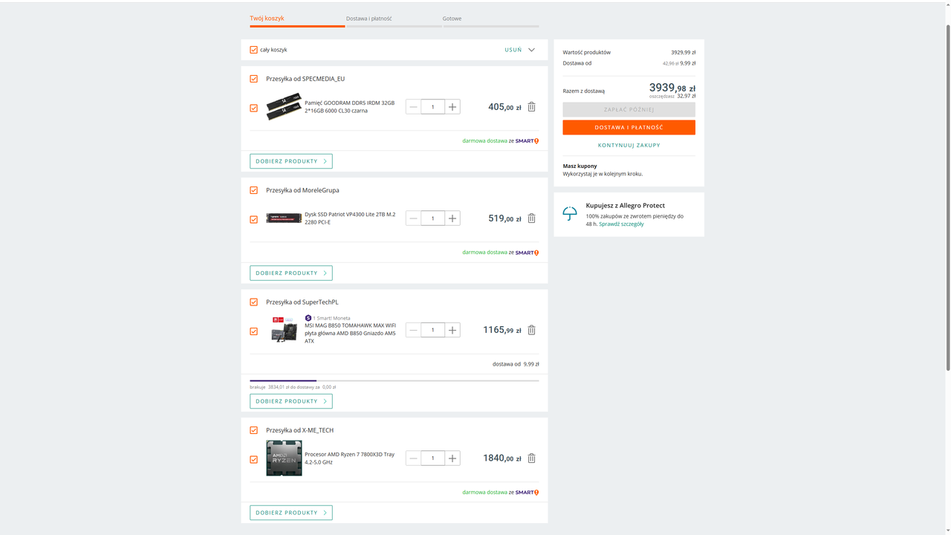951x535 pixels.
Task: Click KONTYNUUJ ZAKUPY link
Action: [x=629, y=146]
